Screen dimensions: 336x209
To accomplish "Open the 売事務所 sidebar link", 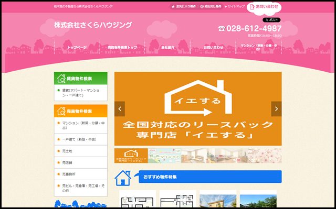I will [80, 174].
